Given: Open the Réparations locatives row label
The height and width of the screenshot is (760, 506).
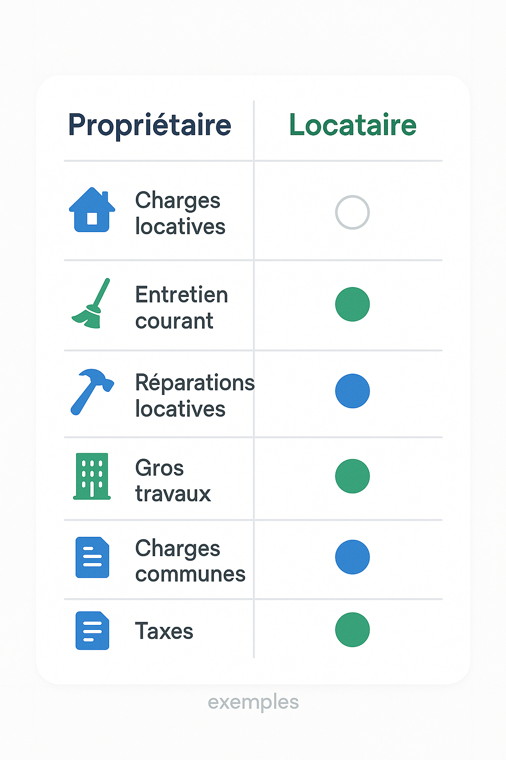Looking at the screenshot, I should pyautogui.click(x=194, y=395).
